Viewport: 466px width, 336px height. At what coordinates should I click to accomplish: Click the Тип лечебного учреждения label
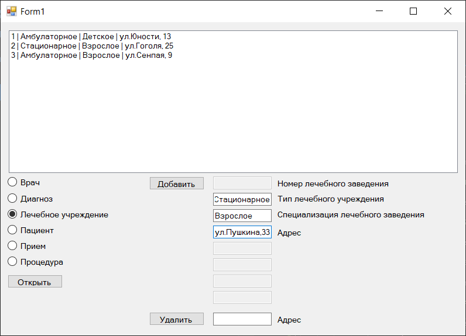331,199
